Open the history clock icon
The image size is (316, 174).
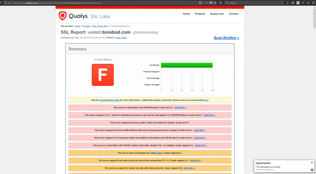pyautogui.click(x=221, y=3)
